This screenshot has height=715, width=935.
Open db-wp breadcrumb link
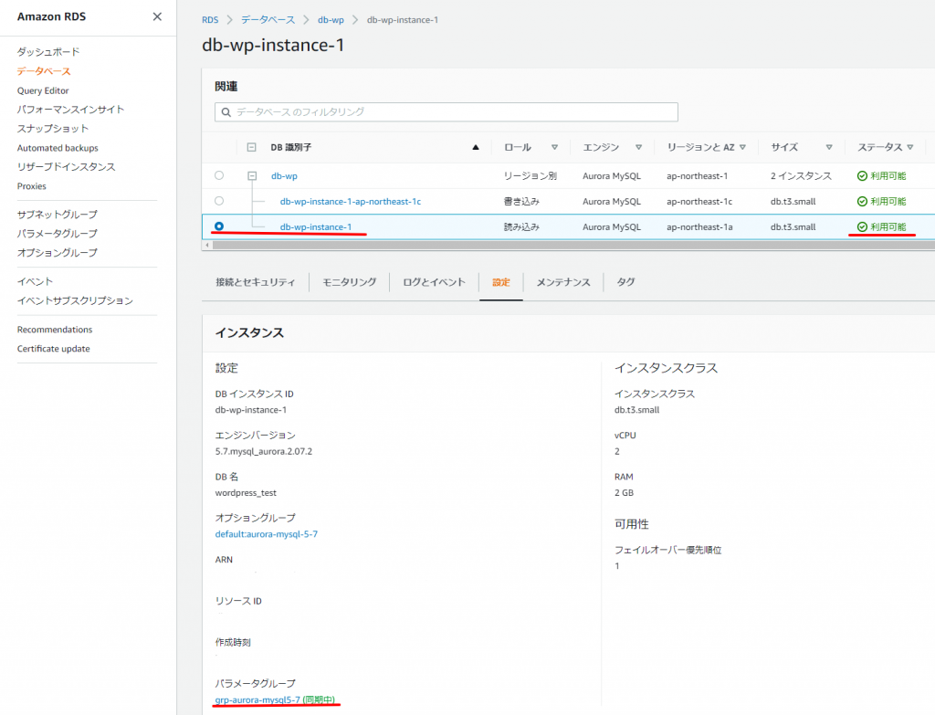pos(331,20)
